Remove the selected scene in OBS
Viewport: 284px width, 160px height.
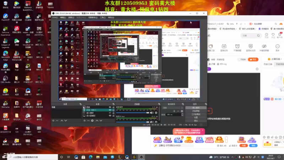point(57,121)
